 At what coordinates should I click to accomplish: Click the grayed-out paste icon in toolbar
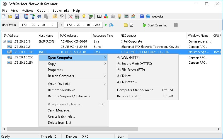pyautogui.click(x=46, y=16)
